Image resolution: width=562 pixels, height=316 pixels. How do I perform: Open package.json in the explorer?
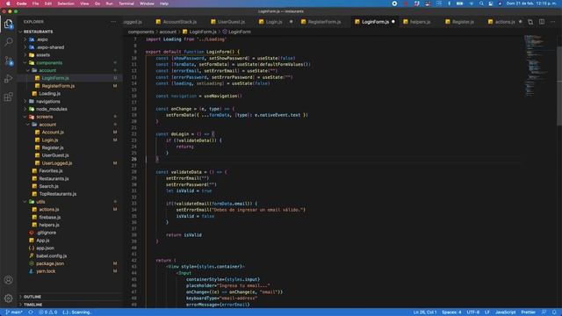[x=50, y=263]
